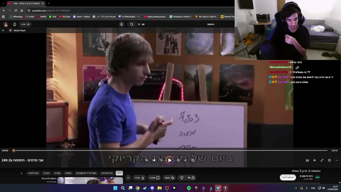Select the 'הכל' filter chip
341x192 pixels.
tap(119, 173)
